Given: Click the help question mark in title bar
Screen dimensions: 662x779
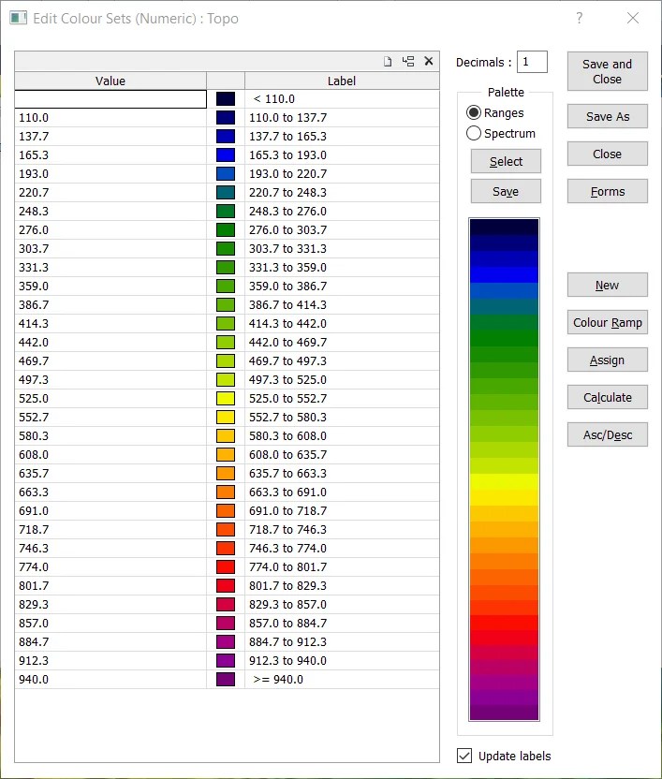Looking at the screenshot, I should click(579, 19).
